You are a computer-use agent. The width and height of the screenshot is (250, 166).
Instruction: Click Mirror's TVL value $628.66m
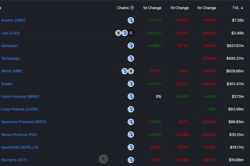(235, 71)
